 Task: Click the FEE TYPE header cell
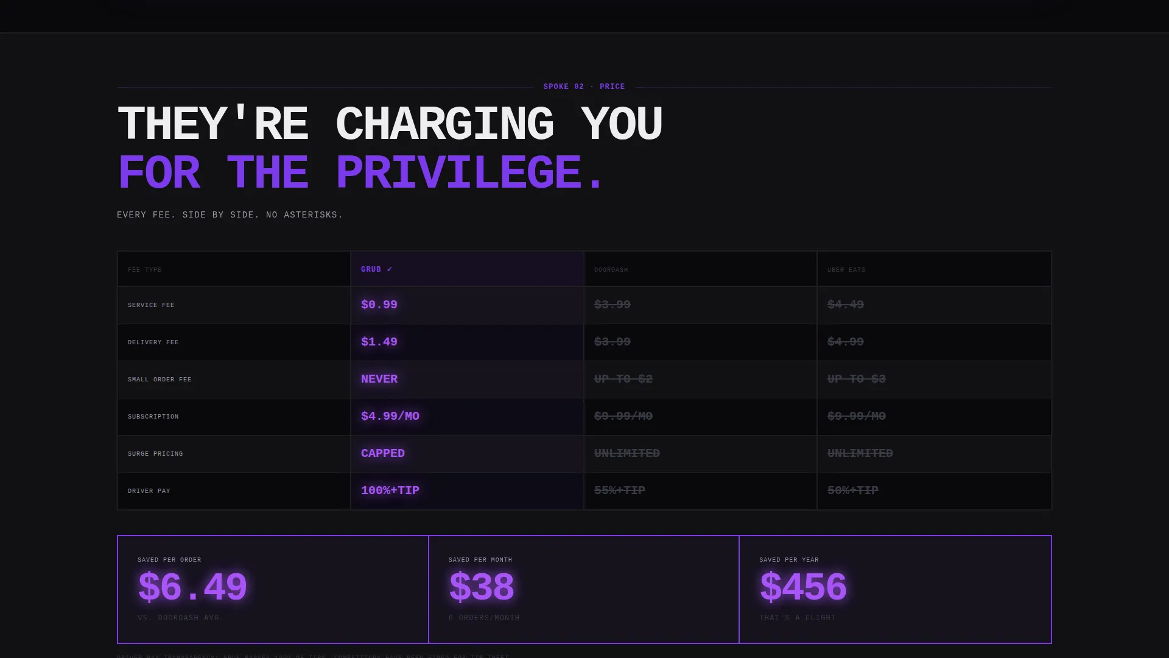(x=234, y=269)
